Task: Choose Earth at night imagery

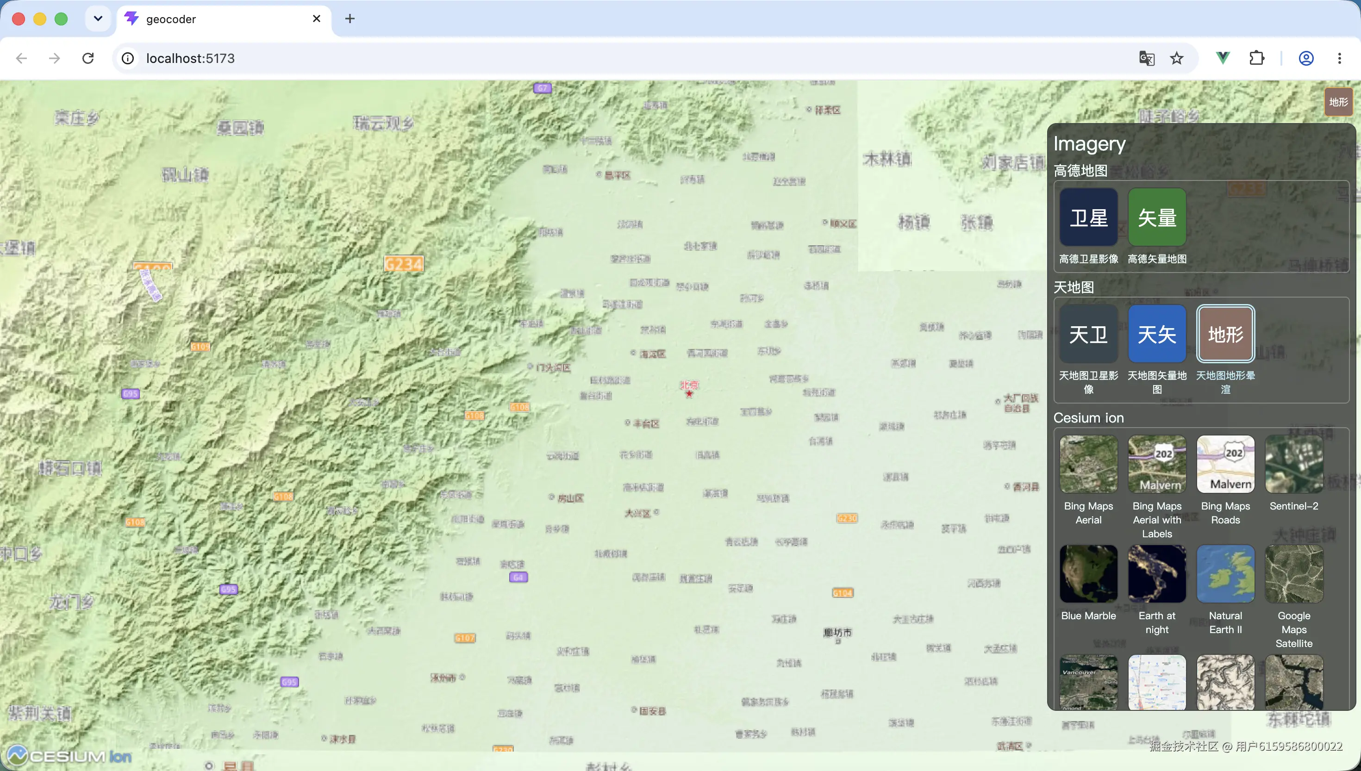Action: (x=1157, y=590)
